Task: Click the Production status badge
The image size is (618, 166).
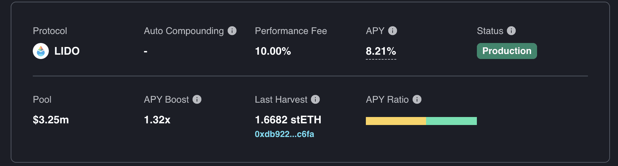Action: coord(507,51)
